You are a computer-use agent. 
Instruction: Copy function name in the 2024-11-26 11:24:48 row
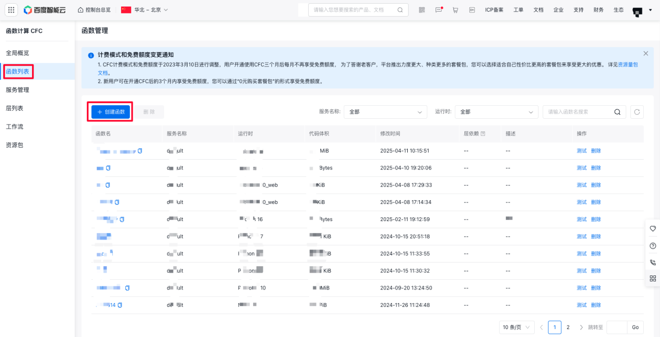[x=120, y=305]
